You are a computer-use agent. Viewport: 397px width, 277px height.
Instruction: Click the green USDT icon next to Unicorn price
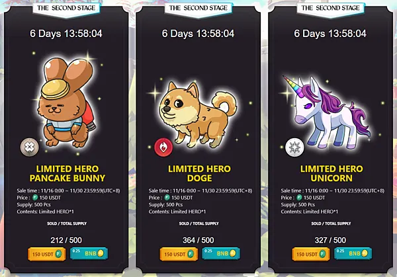[299, 198]
